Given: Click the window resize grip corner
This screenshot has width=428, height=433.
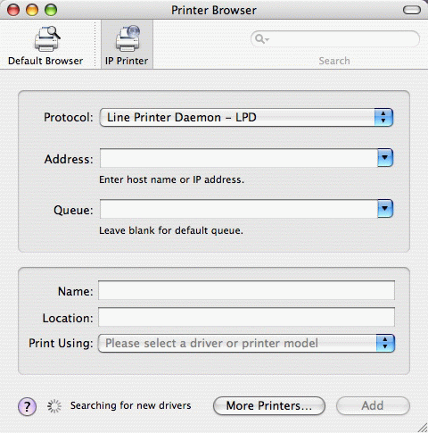Looking at the screenshot, I should pos(422,428).
